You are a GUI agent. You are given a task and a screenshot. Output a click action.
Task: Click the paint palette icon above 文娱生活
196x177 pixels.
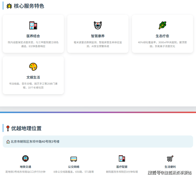click(x=33, y=67)
